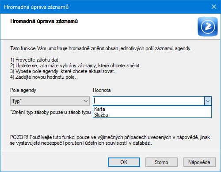Click the intro sentence Tato funkce Vám umožňuje
221x172 pixels.
coord(101,48)
